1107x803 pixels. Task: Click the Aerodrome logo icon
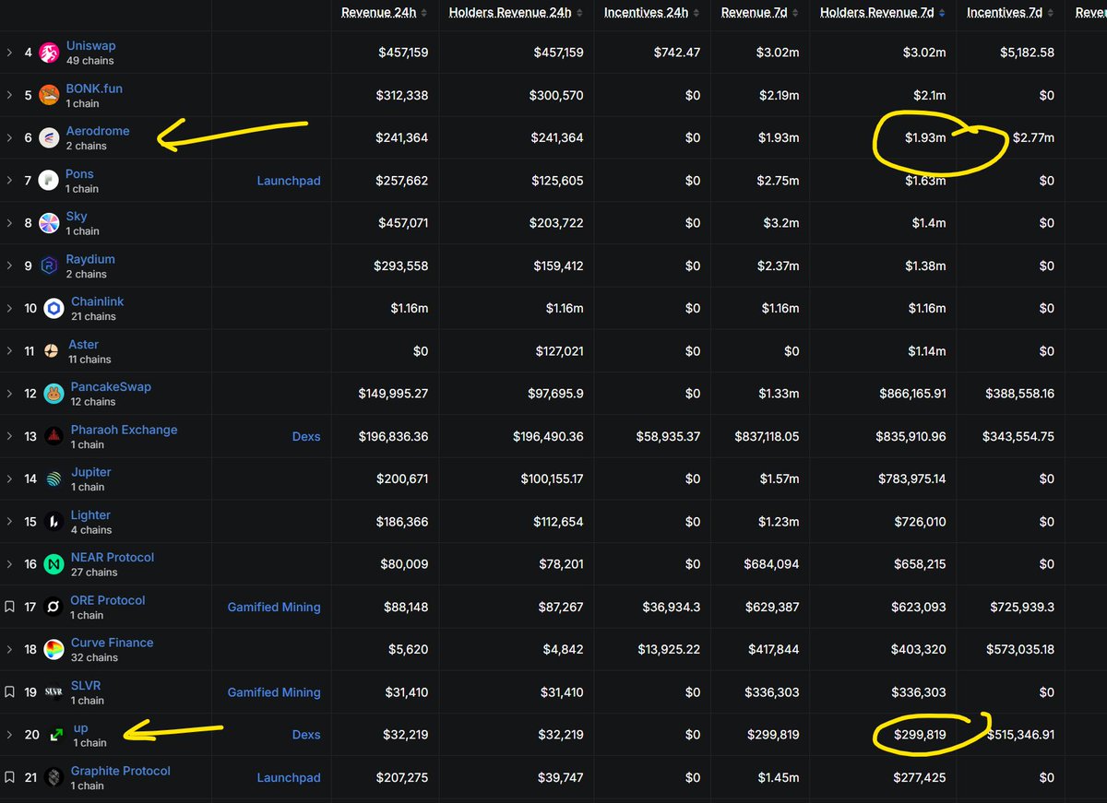coord(50,138)
